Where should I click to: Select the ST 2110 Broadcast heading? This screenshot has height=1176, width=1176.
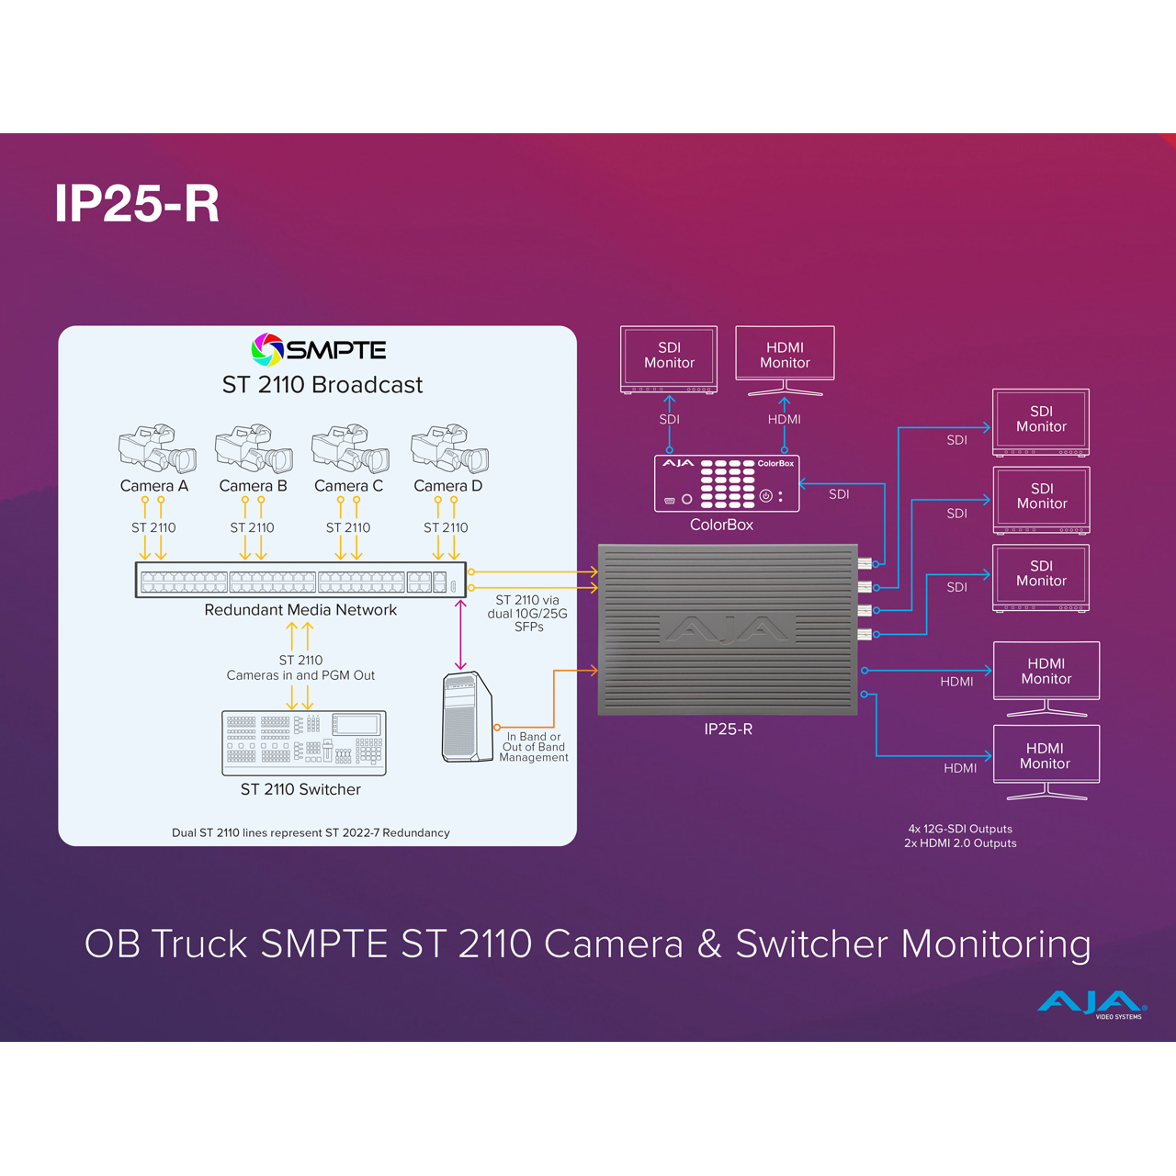pos(322,385)
